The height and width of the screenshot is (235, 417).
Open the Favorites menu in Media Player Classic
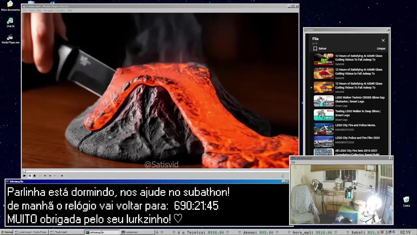(60, 10)
